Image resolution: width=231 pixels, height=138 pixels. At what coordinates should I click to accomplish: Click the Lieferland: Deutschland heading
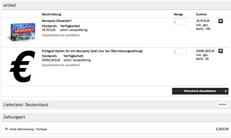pyautogui.click(x=26, y=105)
